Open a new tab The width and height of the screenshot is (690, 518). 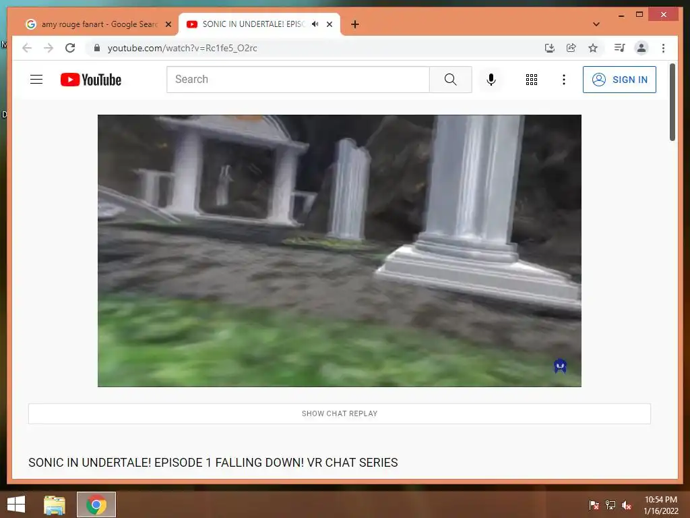tap(355, 24)
